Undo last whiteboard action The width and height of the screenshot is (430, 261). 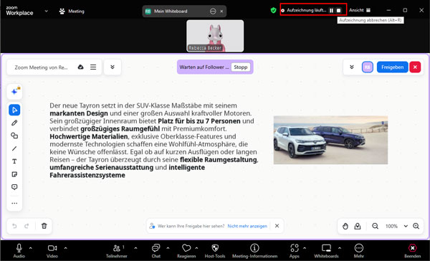14,226
